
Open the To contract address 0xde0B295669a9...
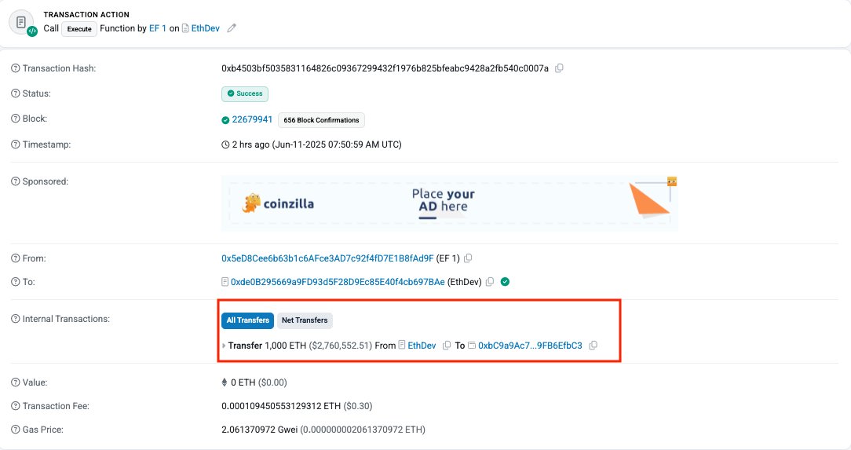(338, 282)
